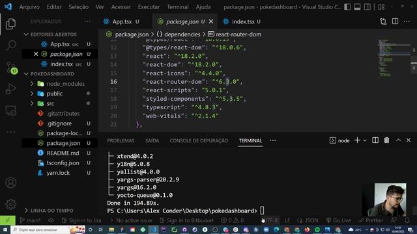Click the main branch status item
417x234 pixels.
(x=30, y=220)
